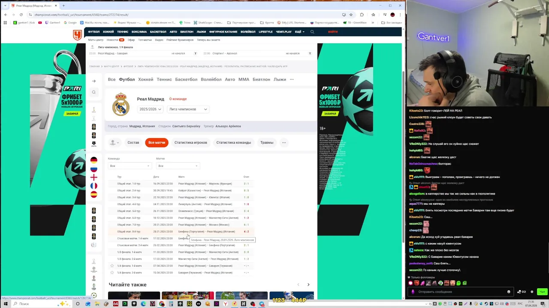Expand tournament logo selector beside Состав

115,142
